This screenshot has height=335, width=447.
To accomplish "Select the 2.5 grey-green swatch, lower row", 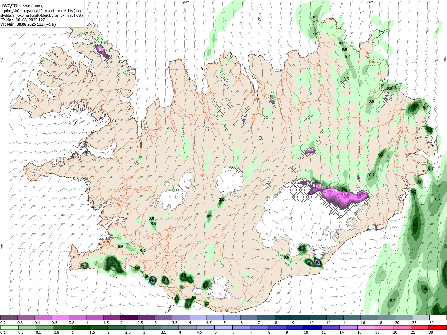I will [134, 327].
